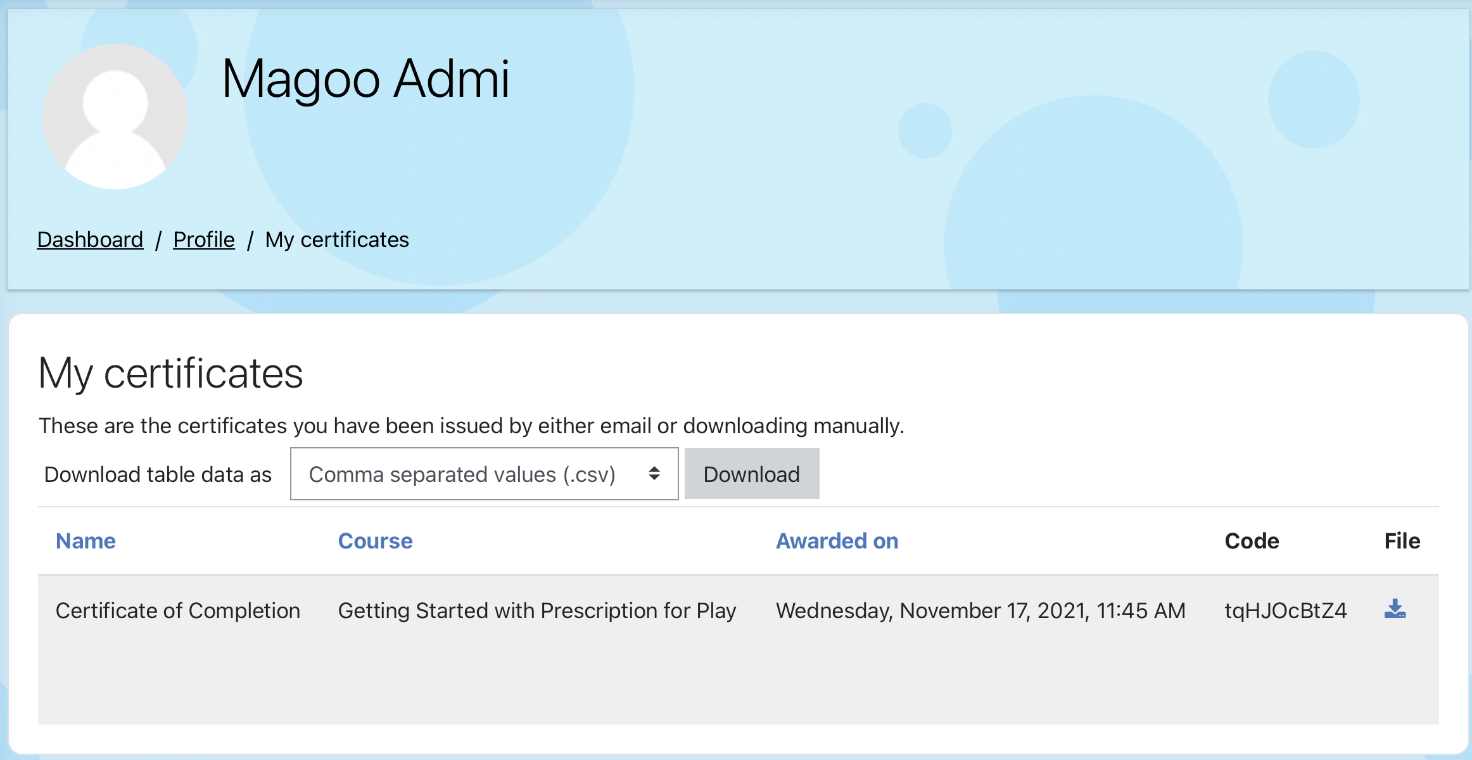Click the Getting Started course cell
Viewport: 1472px width, 760px height.
pos(537,611)
